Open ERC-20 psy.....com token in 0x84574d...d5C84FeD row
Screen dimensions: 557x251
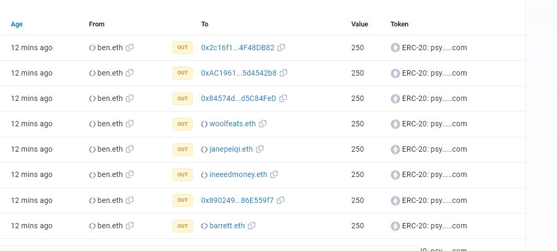[435, 98]
